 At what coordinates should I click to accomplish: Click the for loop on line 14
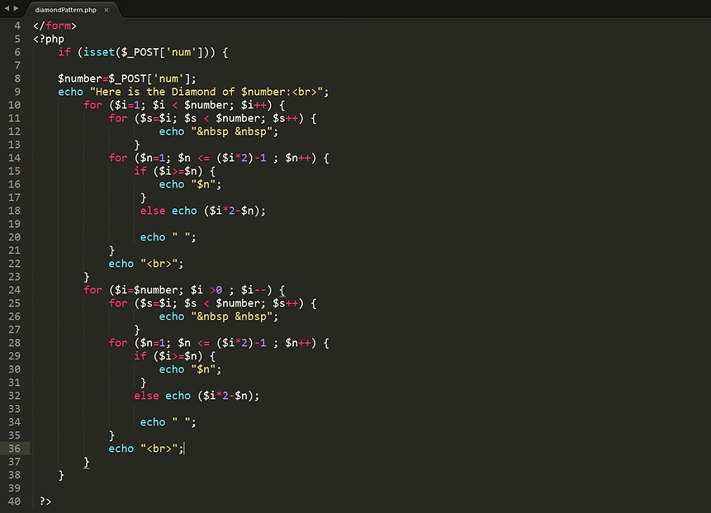click(x=219, y=158)
